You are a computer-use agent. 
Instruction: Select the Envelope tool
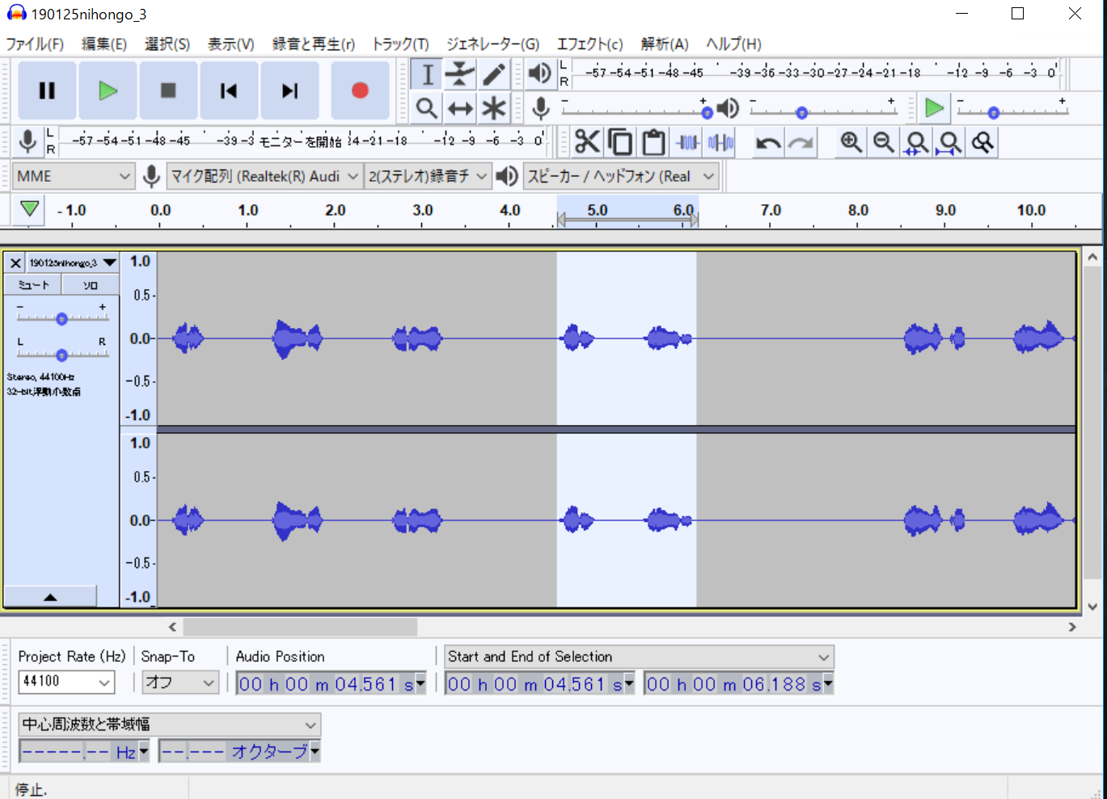pyautogui.click(x=460, y=74)
